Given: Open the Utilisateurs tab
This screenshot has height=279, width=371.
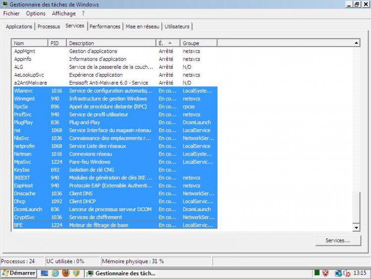Looking at the screenshot, I should 177,27.
